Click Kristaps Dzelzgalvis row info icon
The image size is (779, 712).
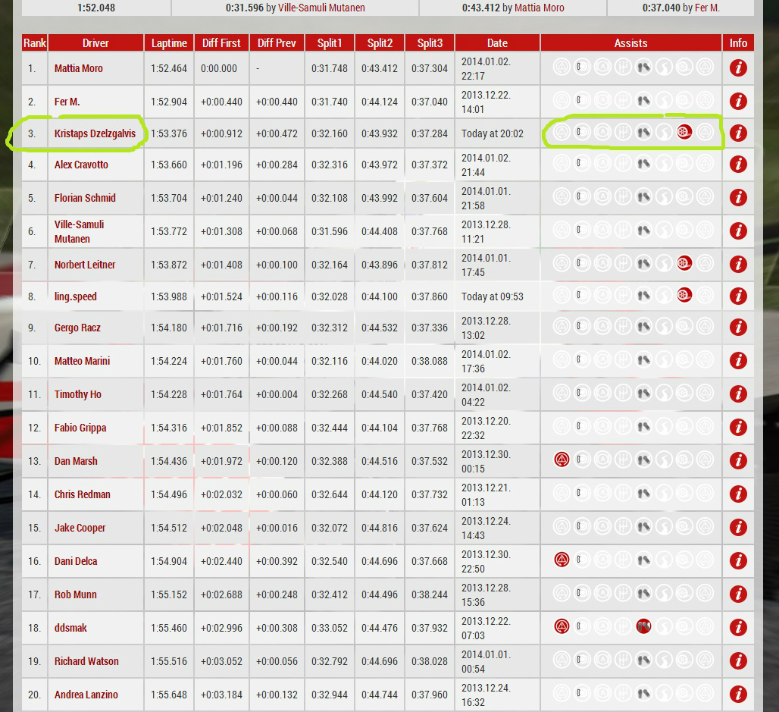(x=738, y=133)
